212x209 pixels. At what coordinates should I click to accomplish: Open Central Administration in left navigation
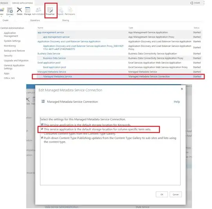coord(12,28)
